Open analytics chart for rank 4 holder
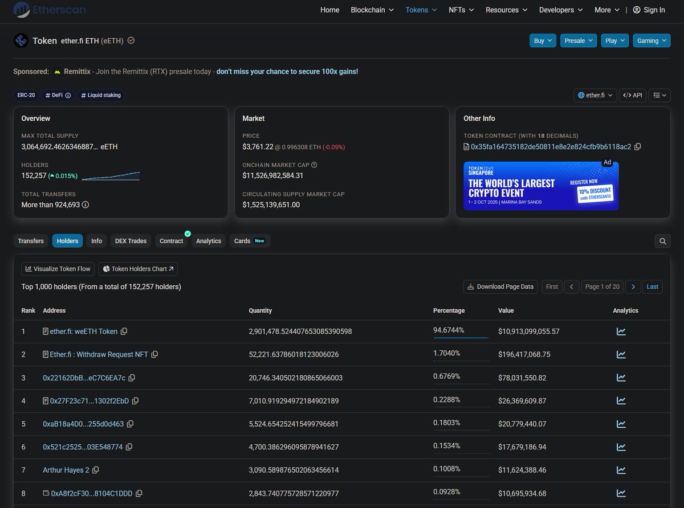Viewport: 684px width, 508px height. click(621, 401)
